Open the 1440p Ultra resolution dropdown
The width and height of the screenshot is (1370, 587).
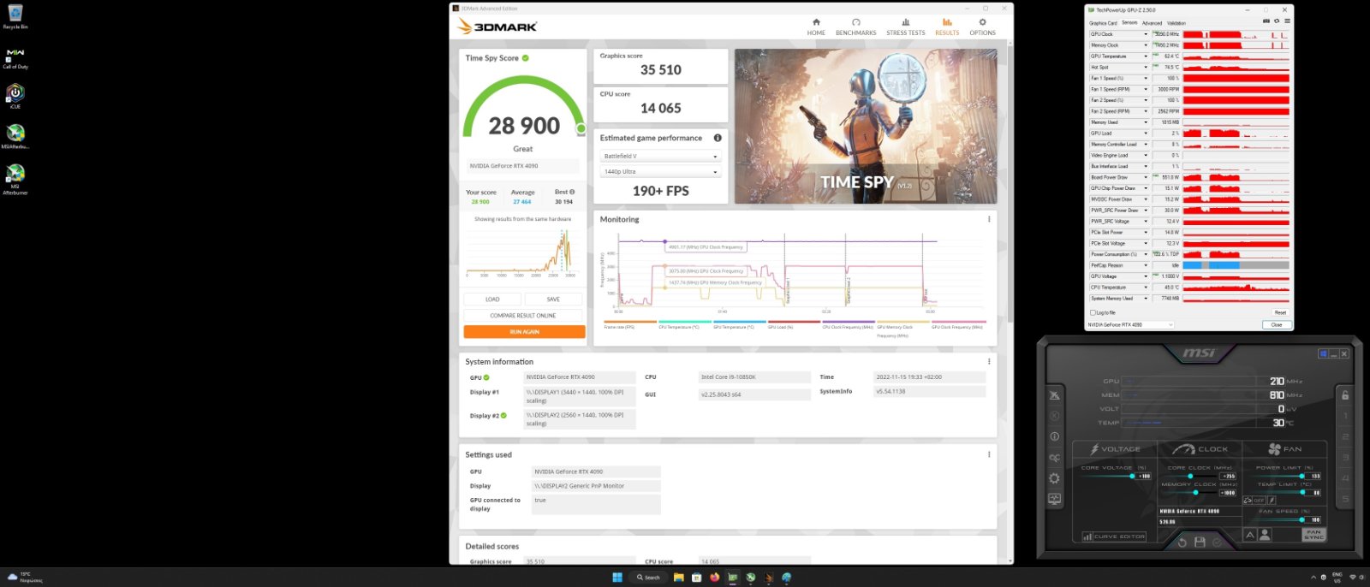[660, 172]
